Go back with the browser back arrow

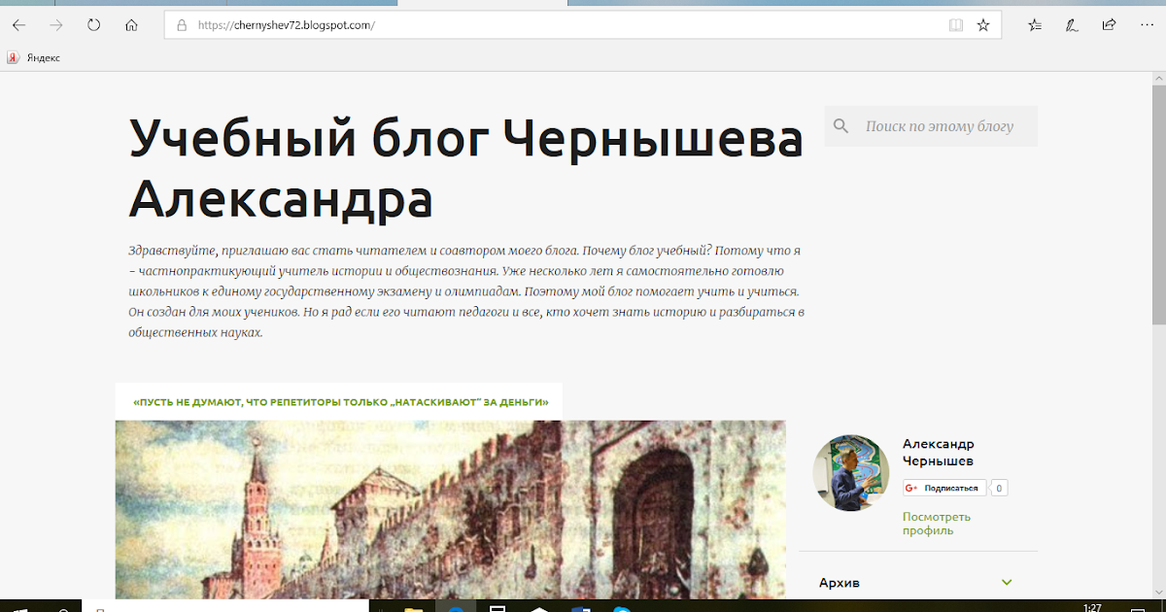(x=18, y=25)
